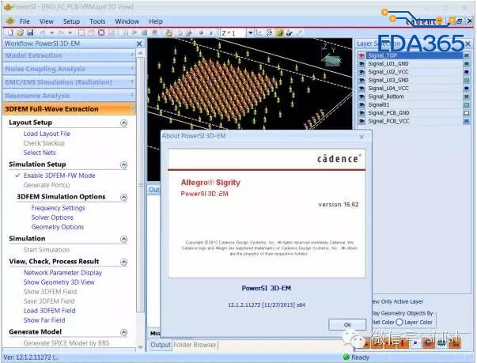Click the toolbar play/start simulation icon
477x363 pixels.
[134, 32]
